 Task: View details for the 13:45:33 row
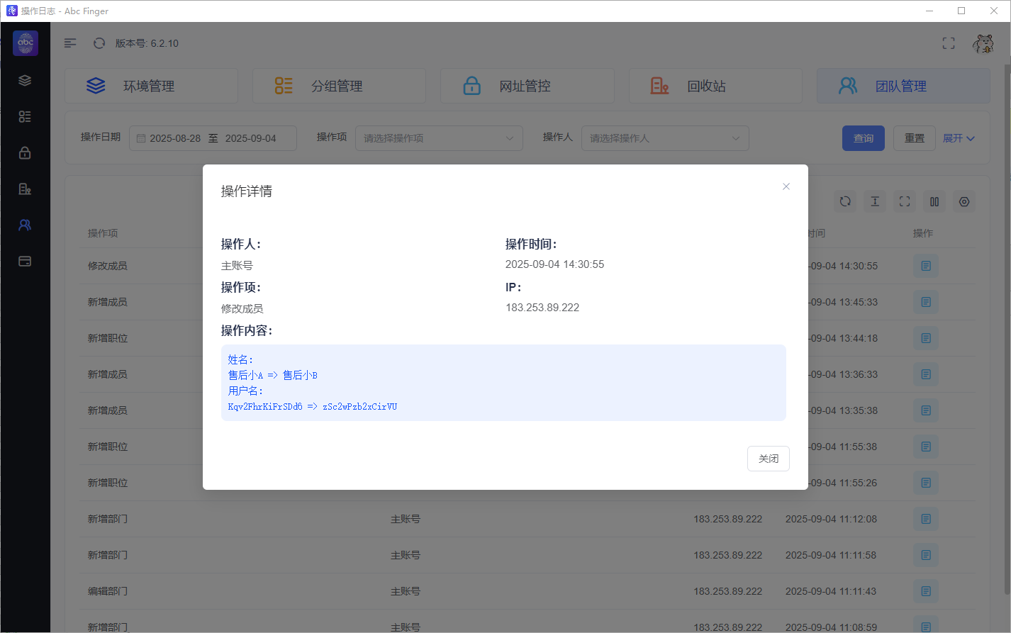tap(926, 302)
